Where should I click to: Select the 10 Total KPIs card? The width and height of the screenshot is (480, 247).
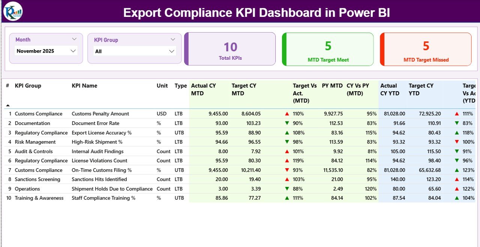(230, 49)
